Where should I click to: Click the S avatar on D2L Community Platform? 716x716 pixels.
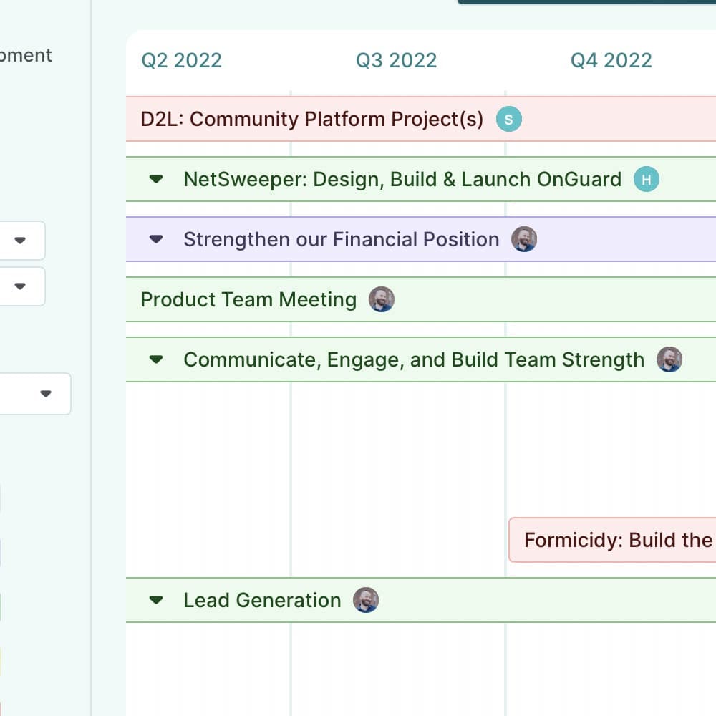tap(508, 119)
